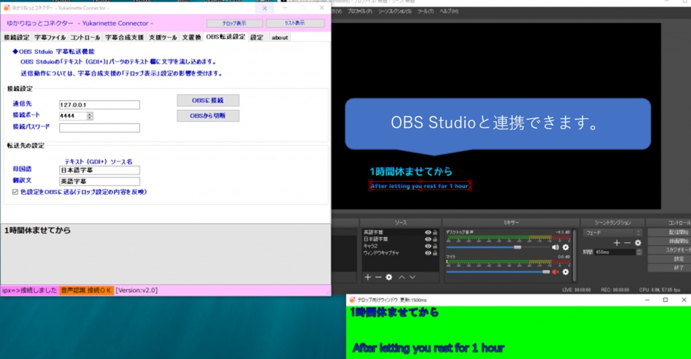The height and width of the screenshot is (359, 691).
Task: Click the リスト表示 button
Action: pyautogui.click(x=295, y=23)
